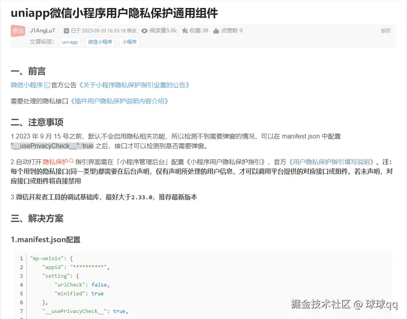Screen dimensions: 407x319
Task: Select the 小程序 article tag
Action: tap(129, 42)
